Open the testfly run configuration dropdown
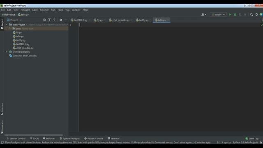 [218, 15]
